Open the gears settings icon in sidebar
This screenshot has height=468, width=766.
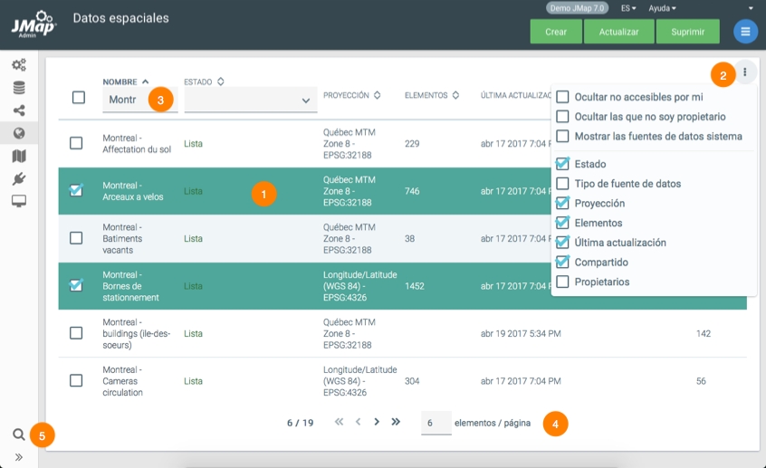coord(19,65)
